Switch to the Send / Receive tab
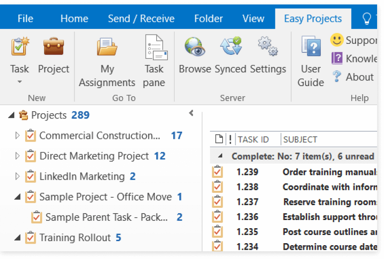The width and height of the screenshot is (384, 259). [x=141, y=19]
